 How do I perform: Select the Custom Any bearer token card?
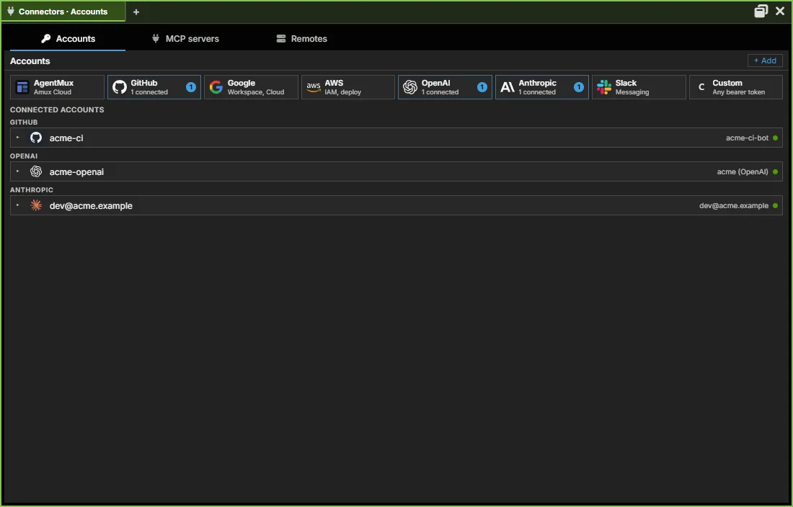pyautogui.click(x=736, y=87)
